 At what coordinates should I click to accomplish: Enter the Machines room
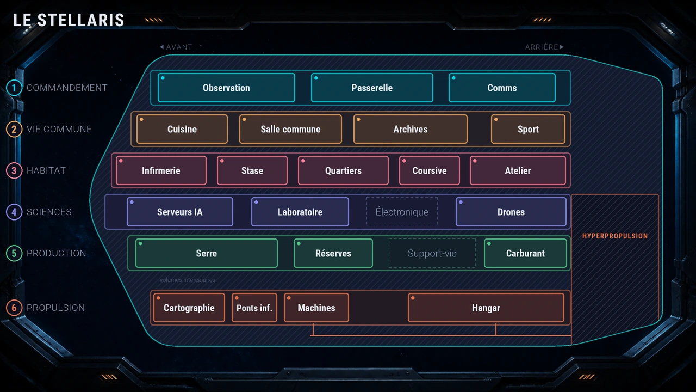click(x=316, y=308)
